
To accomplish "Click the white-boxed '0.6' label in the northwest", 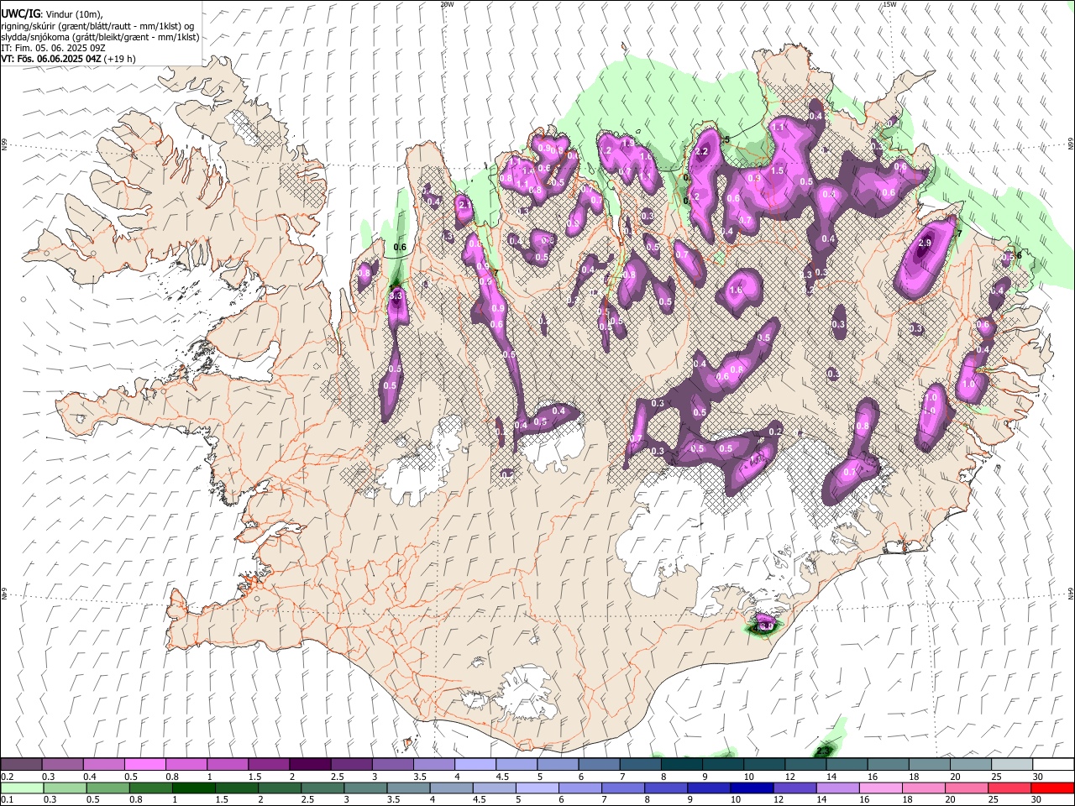I will tap(400, 248).
